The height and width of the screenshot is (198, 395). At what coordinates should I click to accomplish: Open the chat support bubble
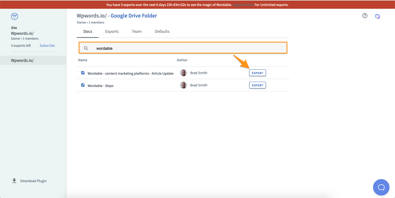(x=381, y=187)
